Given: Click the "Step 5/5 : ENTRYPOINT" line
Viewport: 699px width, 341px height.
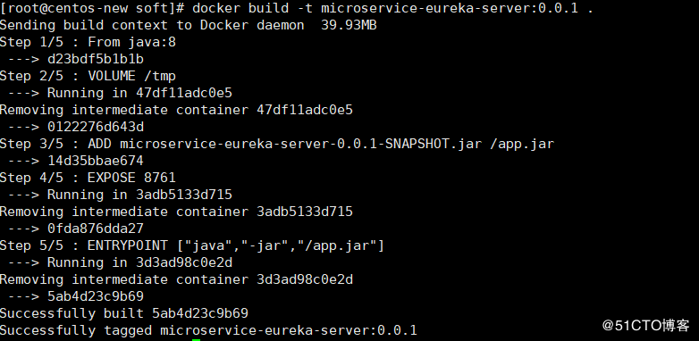Looking at the screenshot, I should [x=192, y=245].
